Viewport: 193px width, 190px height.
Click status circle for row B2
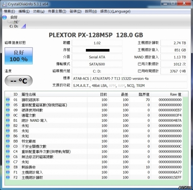[x=8, y=125]
